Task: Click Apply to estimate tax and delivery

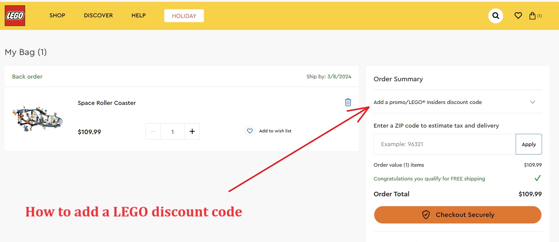Action: point(529,144)
